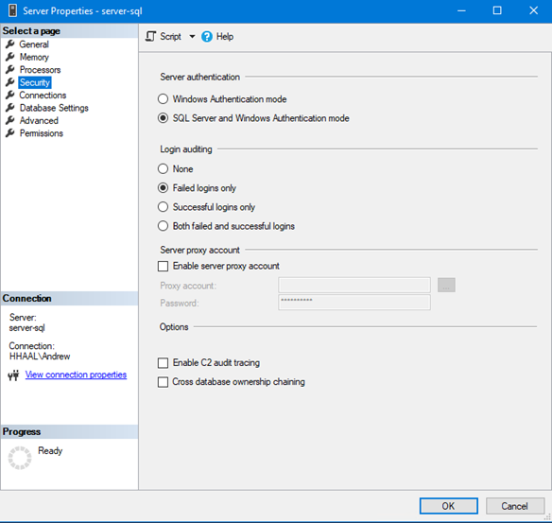552x523 pixels.
Task: Select Both failed and successful logins
Action: click(x=163, y=226)
